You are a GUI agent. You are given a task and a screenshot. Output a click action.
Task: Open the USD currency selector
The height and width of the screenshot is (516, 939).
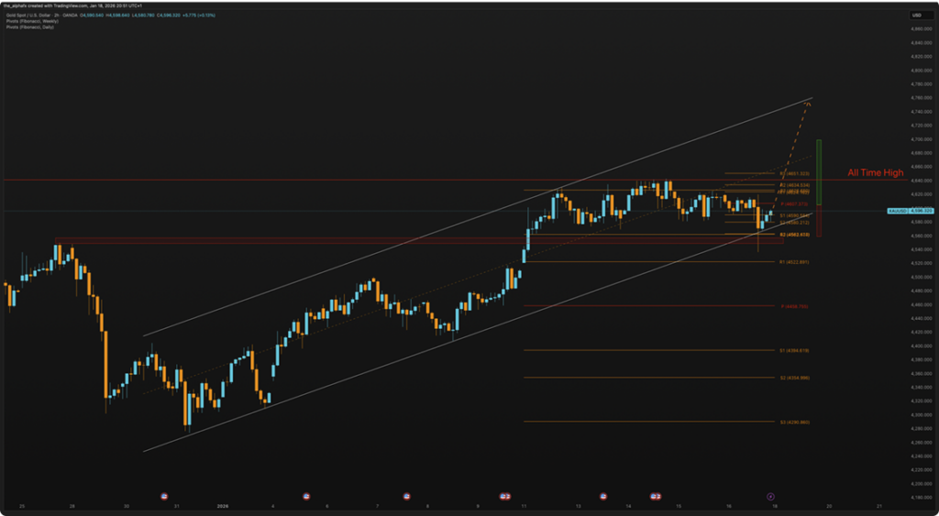[x=915, y=16]
